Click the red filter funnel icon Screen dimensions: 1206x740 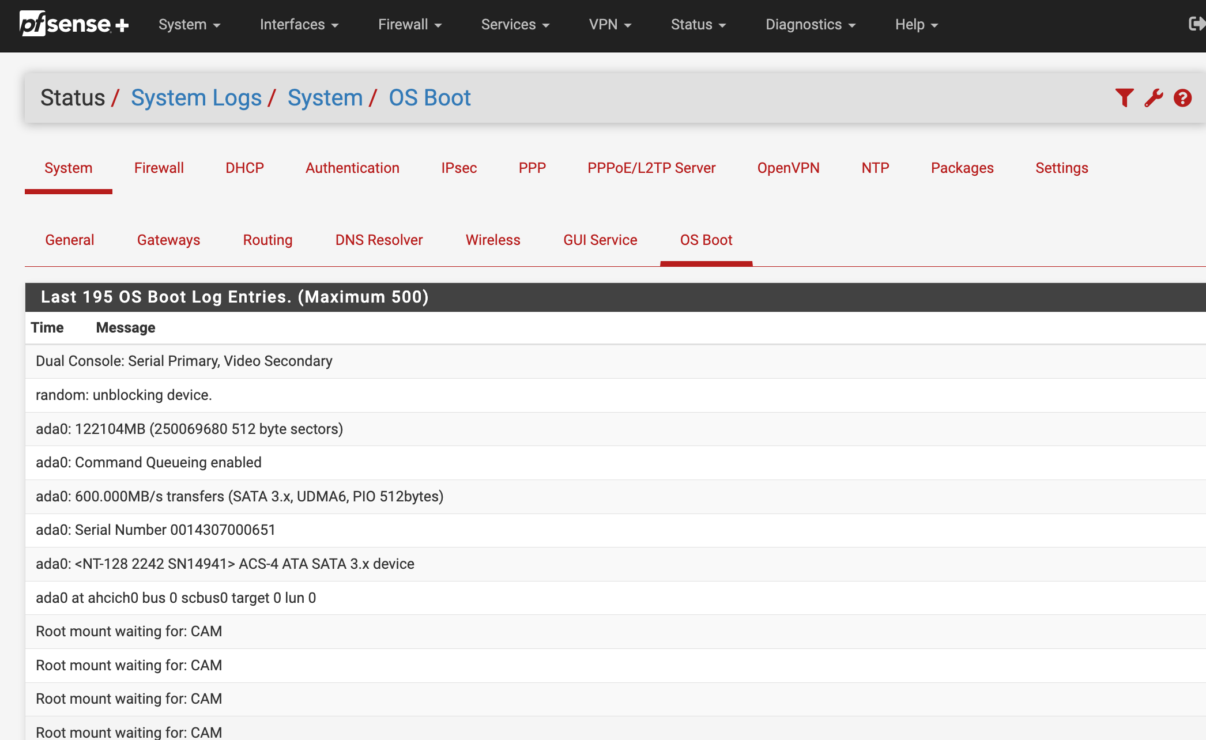pyautogui.click(x=1124, y=98)
